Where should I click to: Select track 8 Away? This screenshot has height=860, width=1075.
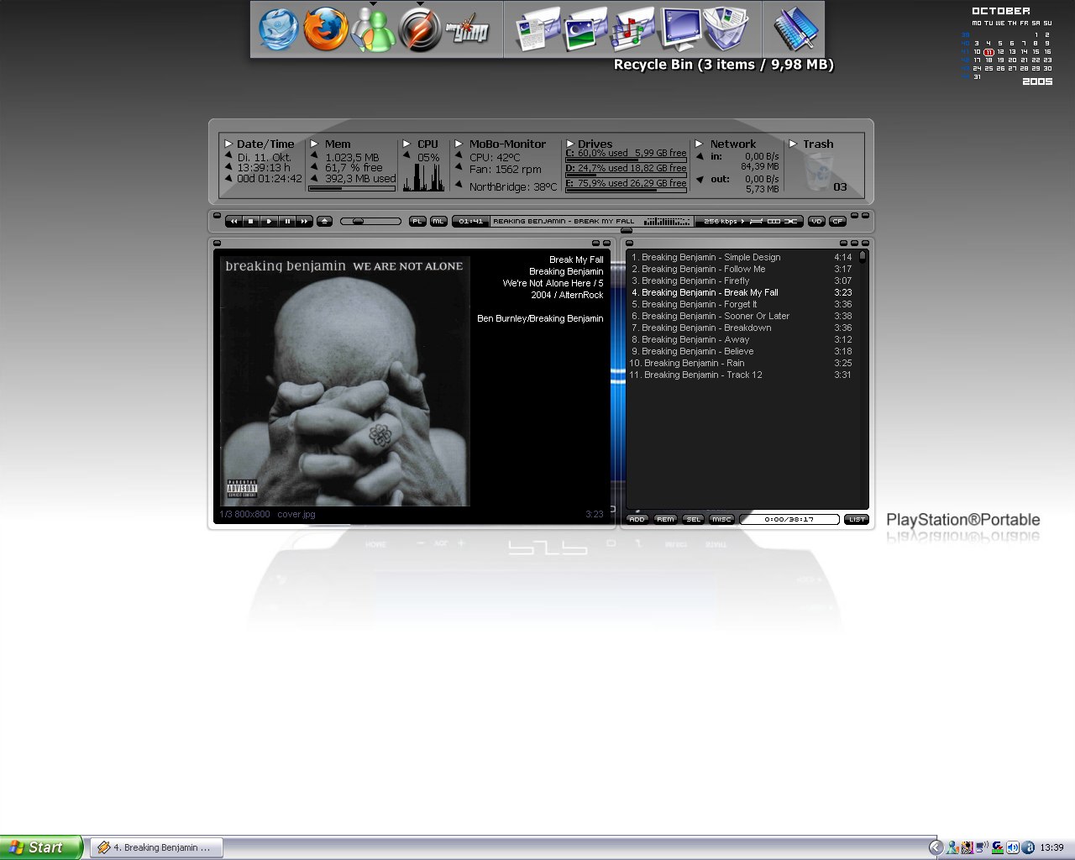click(x=742, y=339)
